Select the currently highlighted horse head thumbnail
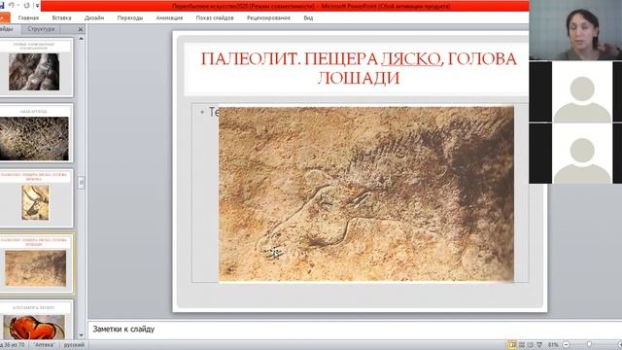622x350 pixels. 36,263
